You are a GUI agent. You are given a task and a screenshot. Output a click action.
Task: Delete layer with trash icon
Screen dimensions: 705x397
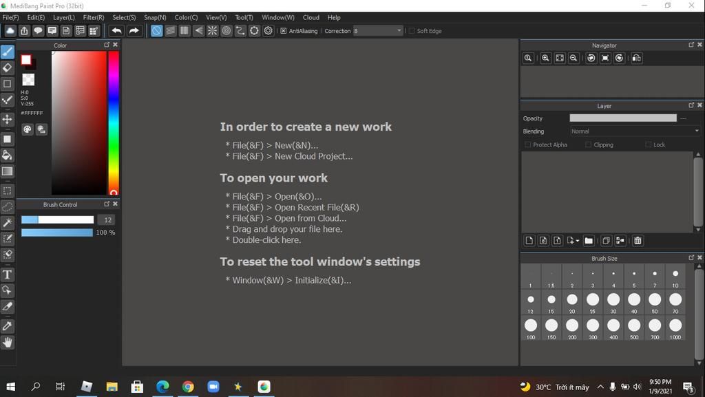(638, 241)
